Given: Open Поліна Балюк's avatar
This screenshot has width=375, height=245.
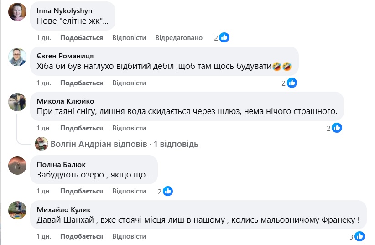Looking at the screenshot, I should click(x=17, y=165).
